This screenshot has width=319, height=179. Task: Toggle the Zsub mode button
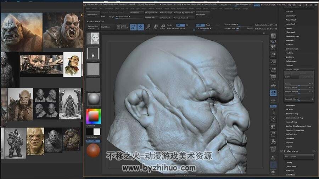pyautogui.click(x=208, y=25)
